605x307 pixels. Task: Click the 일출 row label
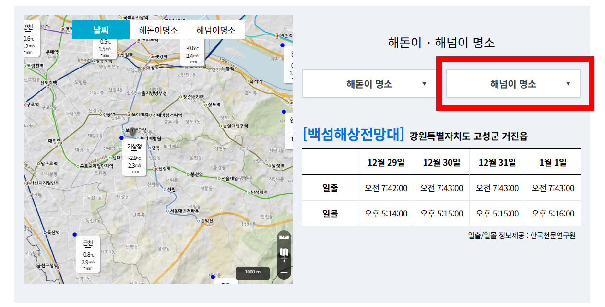330,188
